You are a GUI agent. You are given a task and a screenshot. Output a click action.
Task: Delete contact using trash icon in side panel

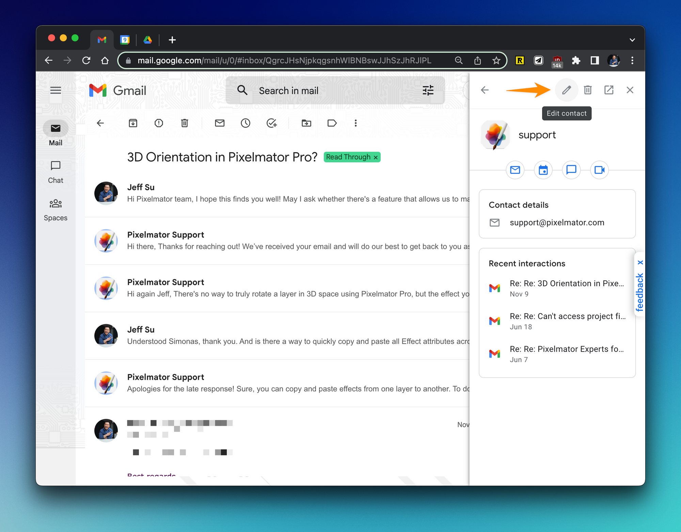588,90
